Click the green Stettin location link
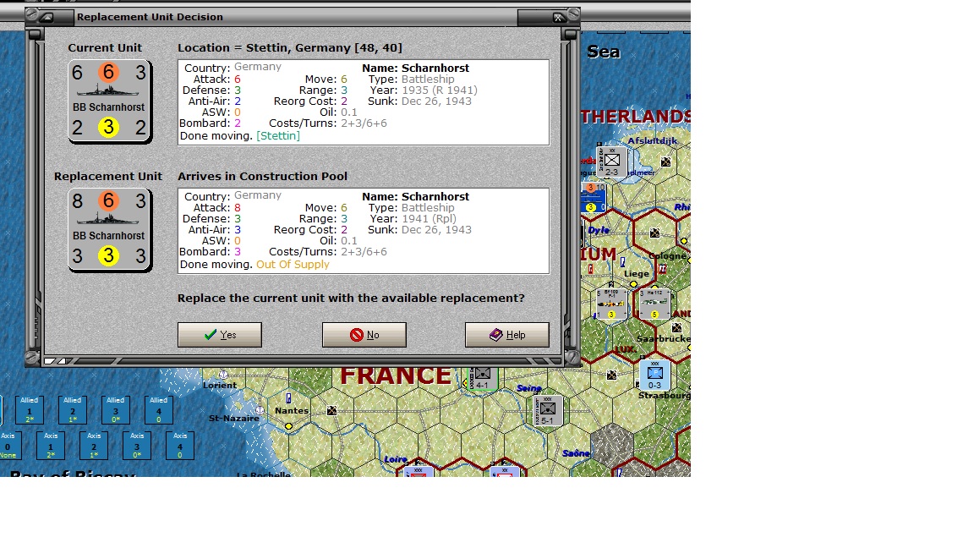The width and height of the screenshot is (974, 548). (278, 136)
